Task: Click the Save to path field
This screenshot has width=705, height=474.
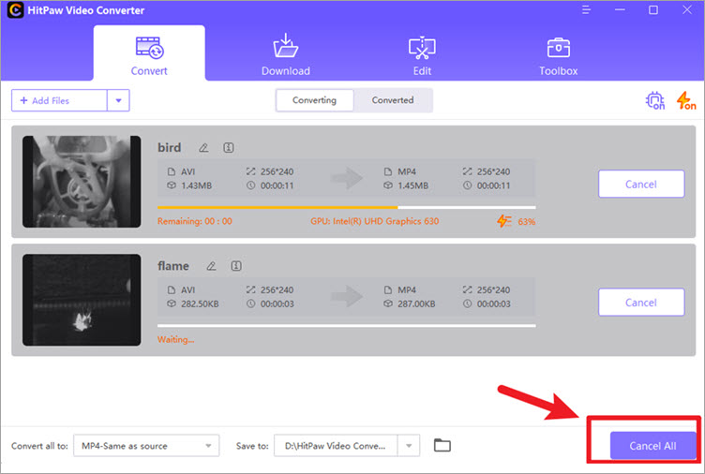Action: coord(336,446)
